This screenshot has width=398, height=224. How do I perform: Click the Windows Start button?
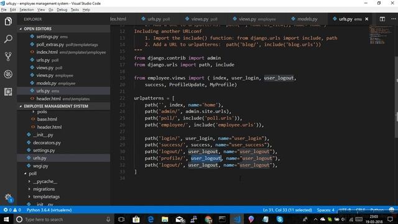[6, 219]
